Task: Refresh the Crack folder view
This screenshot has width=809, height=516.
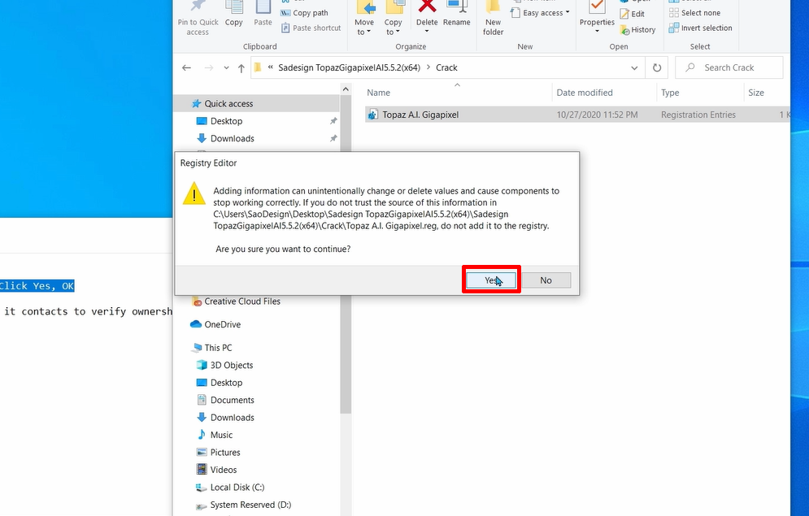Action: (x=657, y=67)
